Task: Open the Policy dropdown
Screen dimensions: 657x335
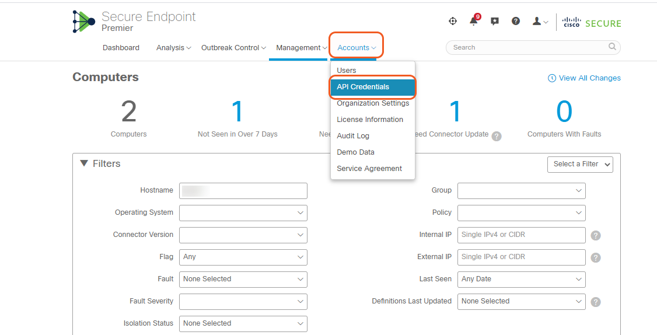Action: click(521, 212)
